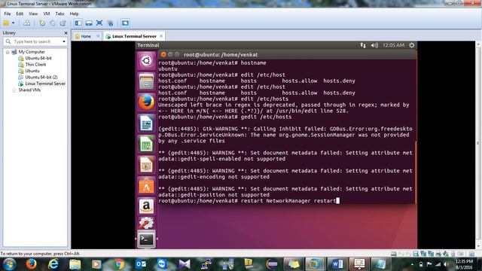
Task: Click 'gedit /etc/hosts' command text
Action: pyautogui.click(x=266, y=117)
